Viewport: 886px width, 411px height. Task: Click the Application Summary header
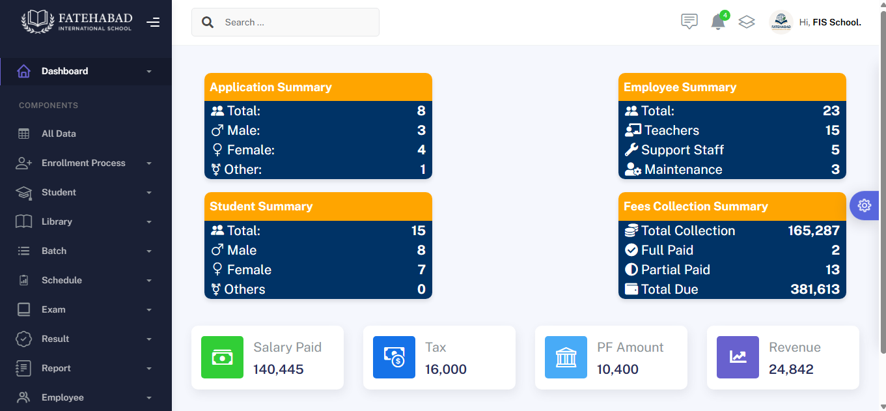pos(318,87)
